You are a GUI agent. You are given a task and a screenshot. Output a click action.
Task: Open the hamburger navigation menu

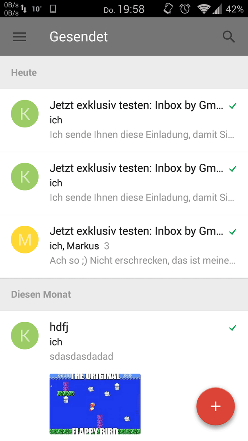tap(20, 37)
